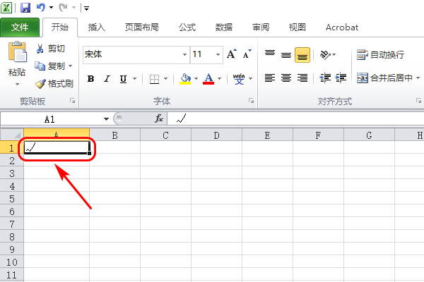Increase font size with larger A icon
The width and height of the screenshot is (424, 282).
[232, 54]
